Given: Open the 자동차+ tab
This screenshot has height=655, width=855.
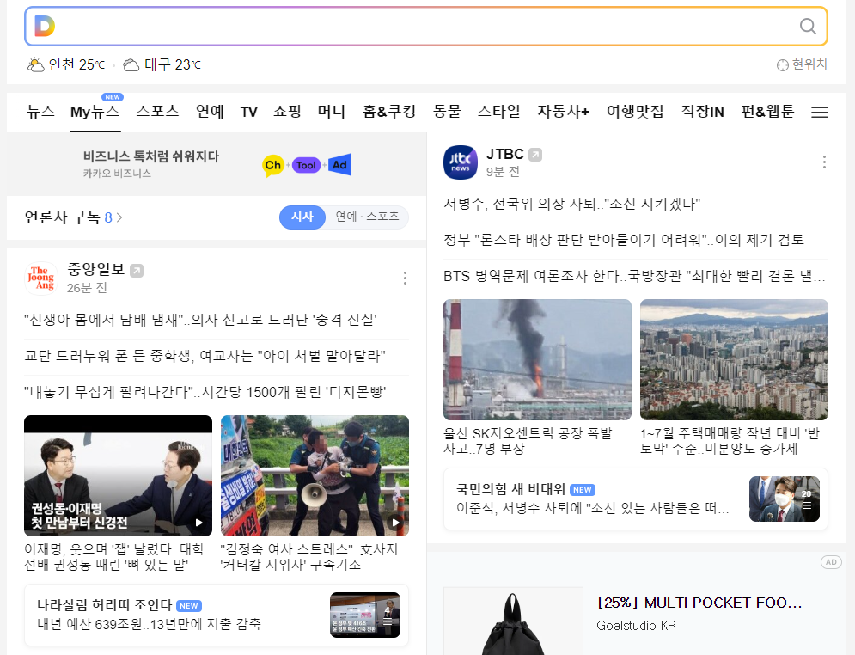Looking at the screenshot, I should coord(563,112).
